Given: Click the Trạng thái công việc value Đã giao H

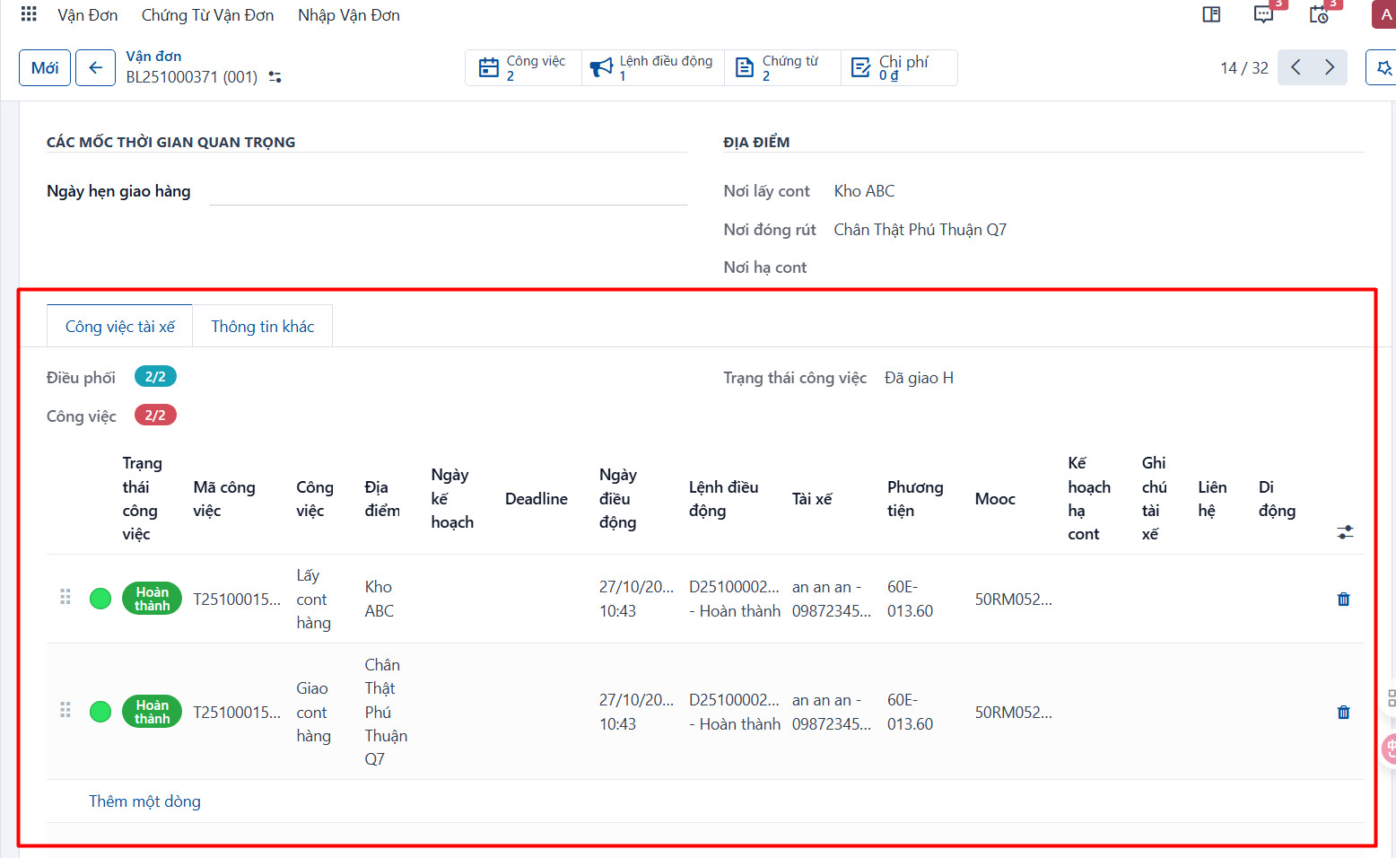Looking at the screenshot, I should (919, 378).
